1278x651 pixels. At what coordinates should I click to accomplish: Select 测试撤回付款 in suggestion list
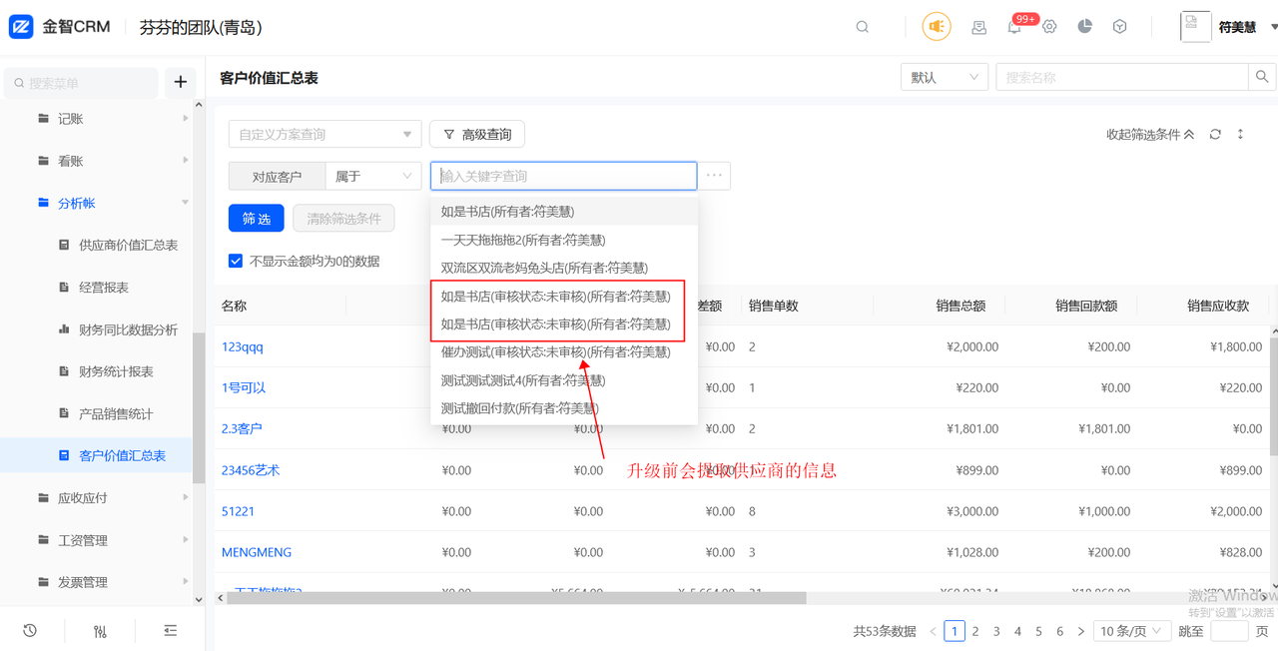pyautogui.click(x=564, y=408)
